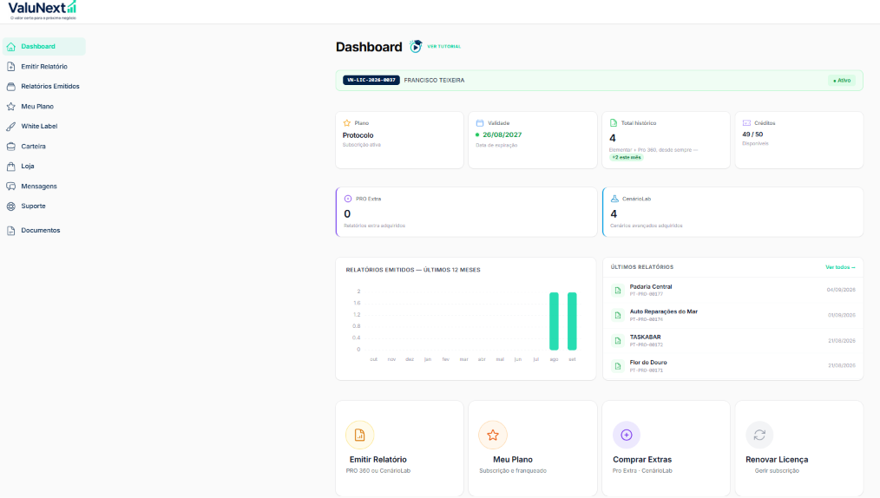
Task: Click the VER TUTORIAL link
Action: click(444, 47)
